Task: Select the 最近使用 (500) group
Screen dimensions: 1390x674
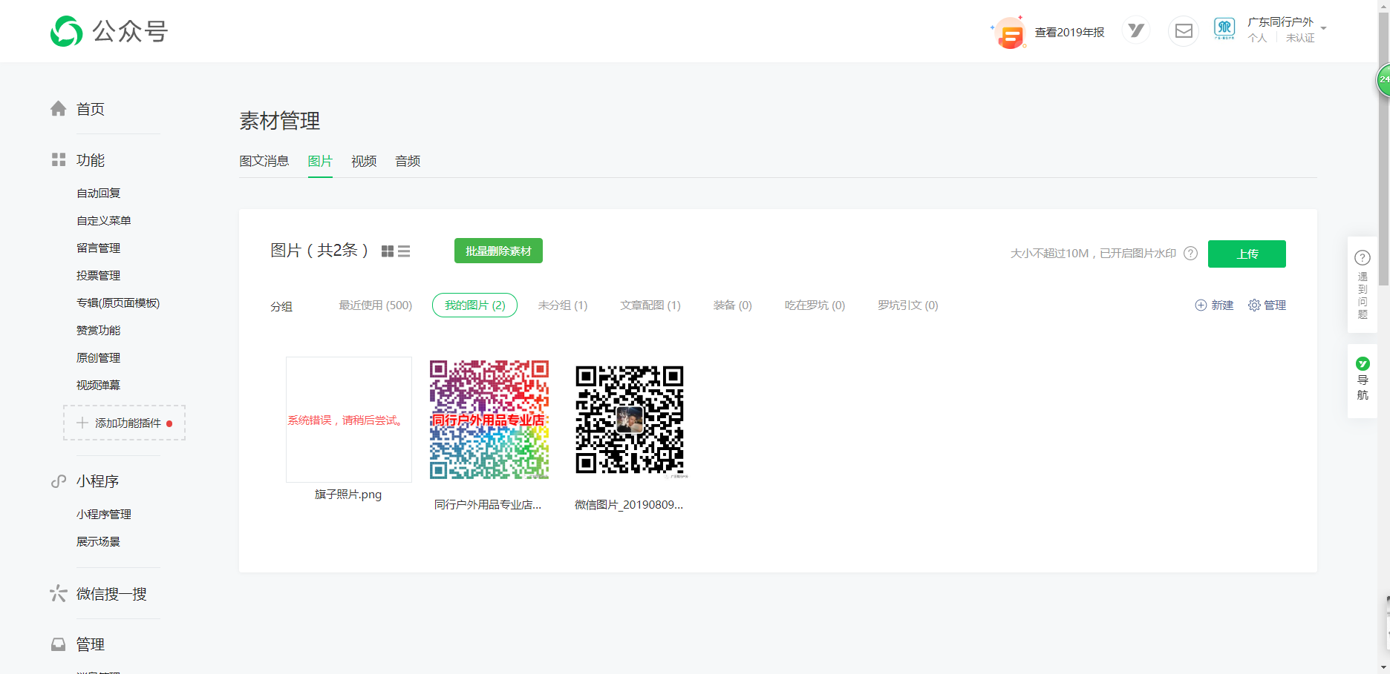Action: coord(375,305)
